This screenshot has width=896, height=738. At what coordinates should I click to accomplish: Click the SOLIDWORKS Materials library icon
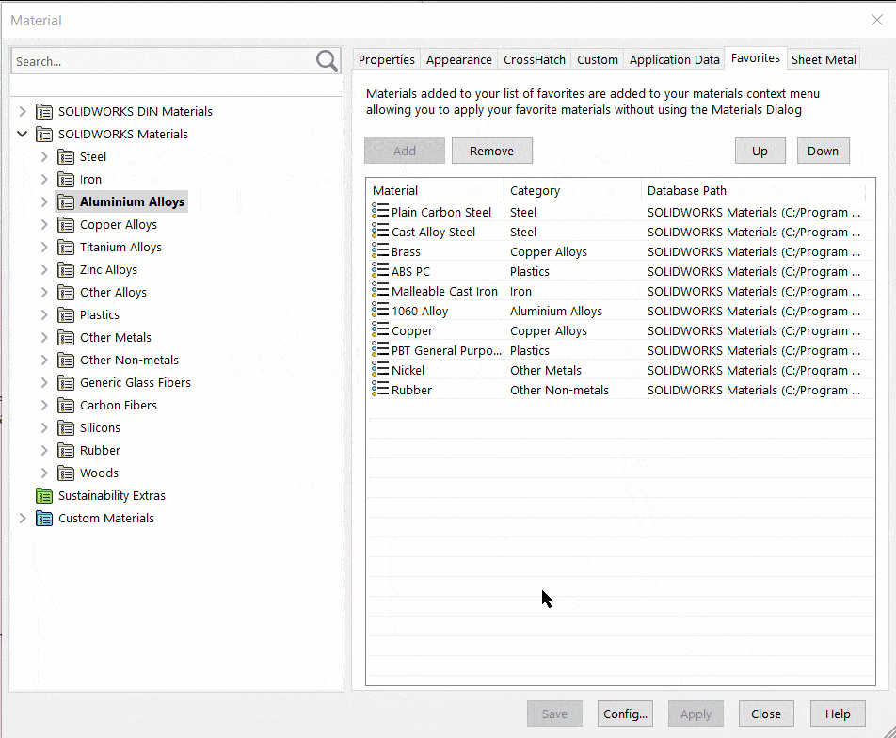pyautogui.click(x=44, y=135)
